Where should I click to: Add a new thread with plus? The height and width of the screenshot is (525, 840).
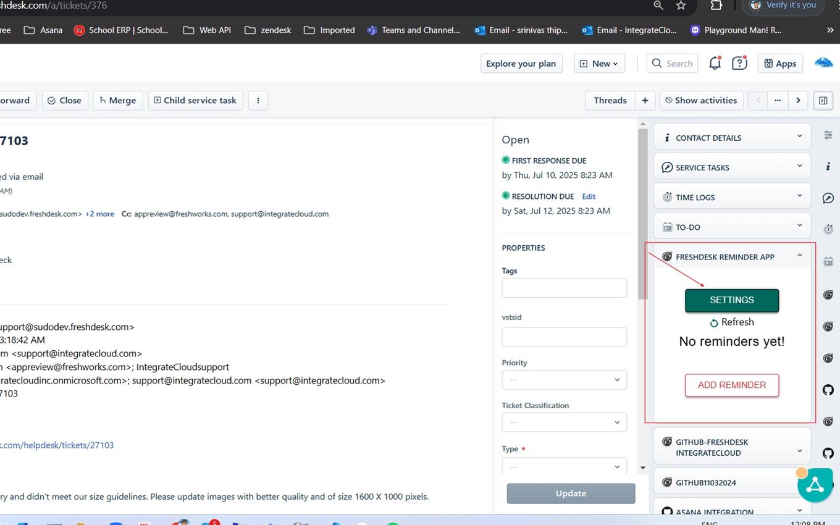pyautogui.click(x=645, y=101)
